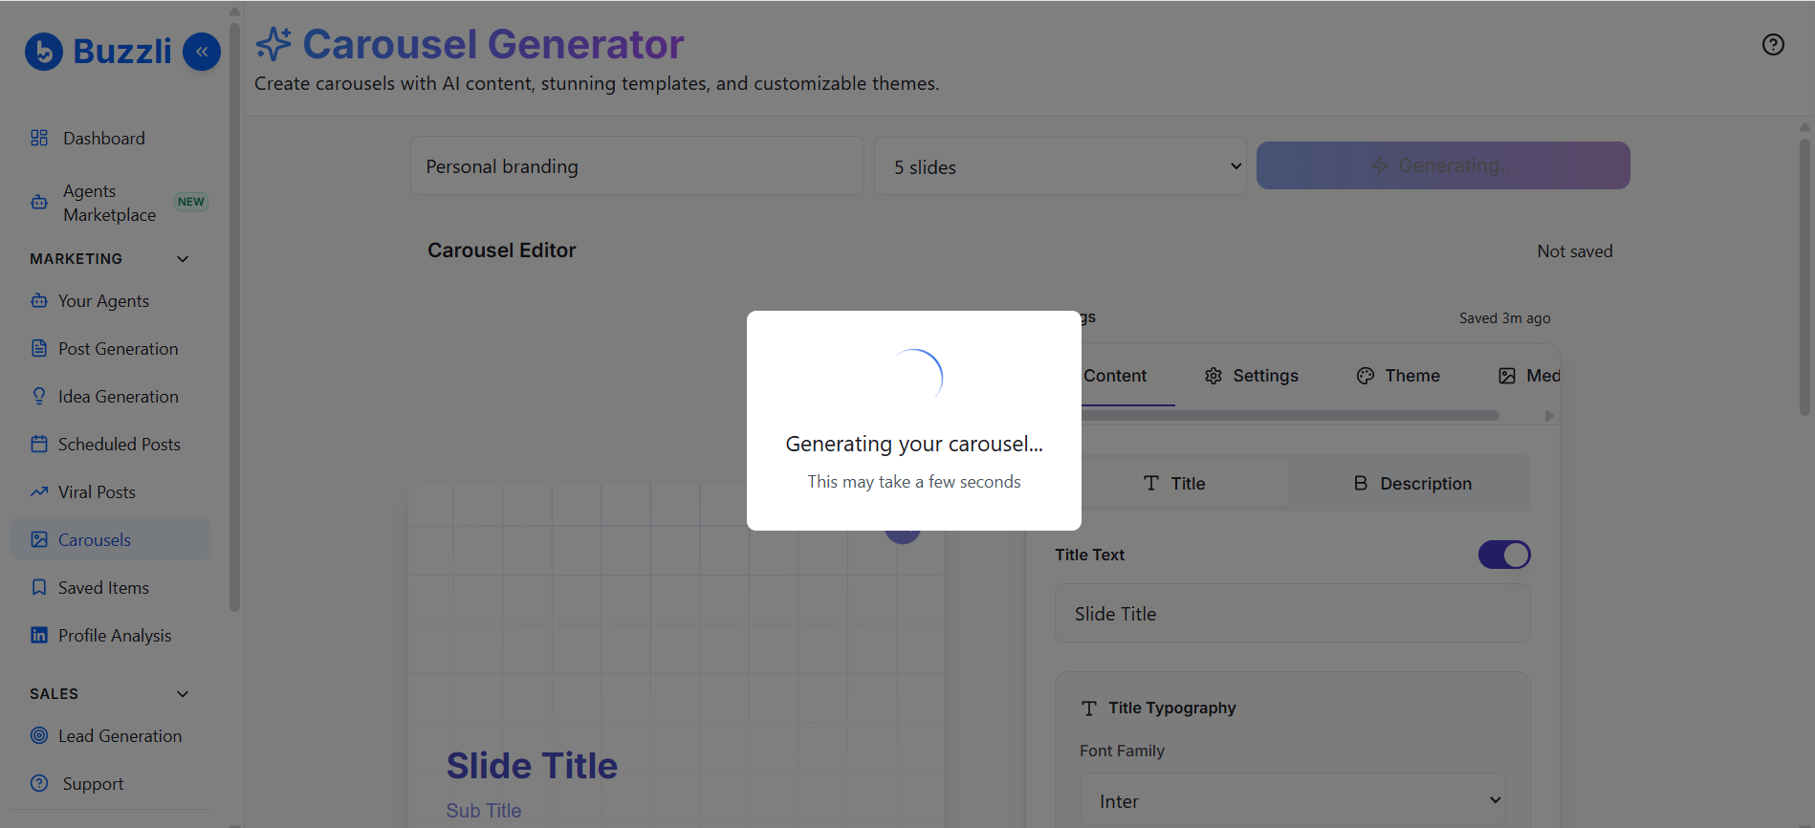Click the Saved 3m ago text

tap(1505, 318)
